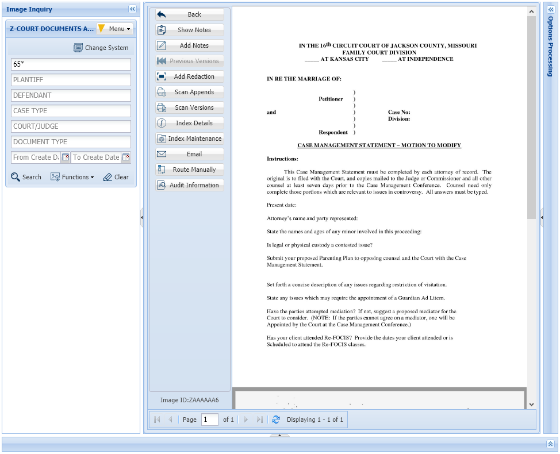The image size is (560, 454).
Task: Run a search with Search button
Action: (x=26, y=176)
